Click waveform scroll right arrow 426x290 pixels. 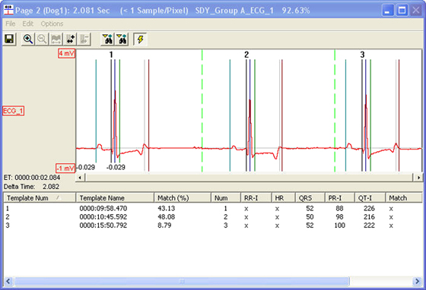pos(418,178)
